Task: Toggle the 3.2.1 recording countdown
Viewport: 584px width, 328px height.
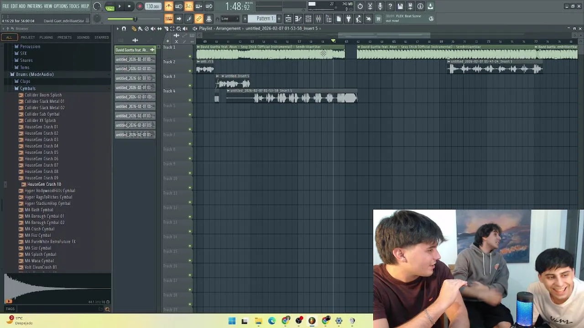Action: point(189,6)
